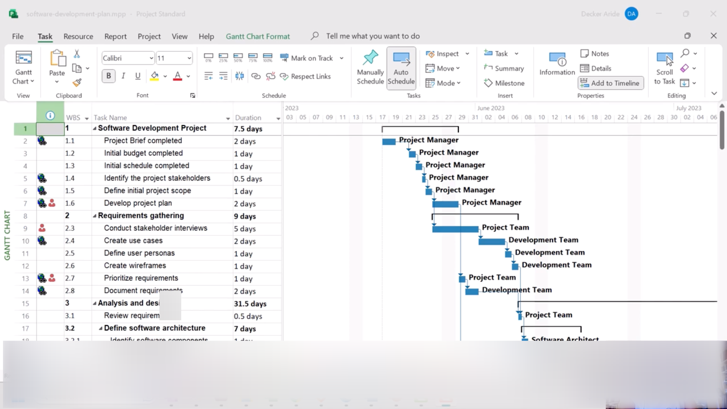Screen dimensions: 727x409
Task: Insert a Milestone
Action: pyautogui.click(x=504, y=83)
